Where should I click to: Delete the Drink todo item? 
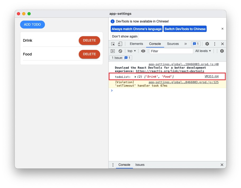click(x=89, y=40)
